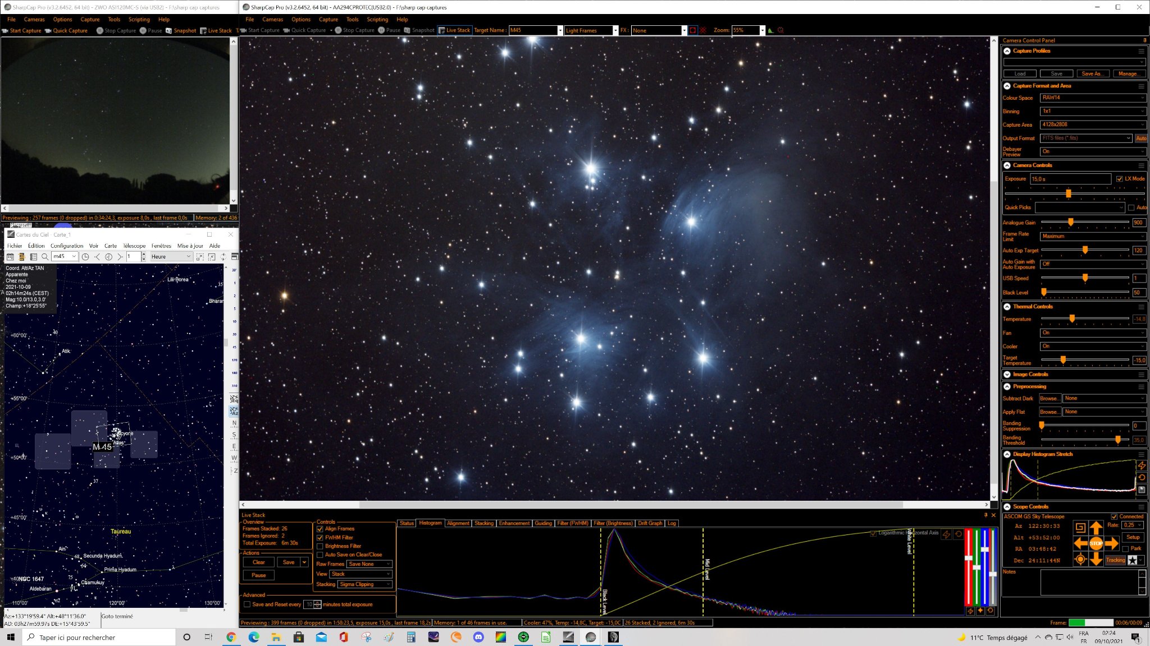Open the calendar icon in Cartes du Ciel

point(10,257)
